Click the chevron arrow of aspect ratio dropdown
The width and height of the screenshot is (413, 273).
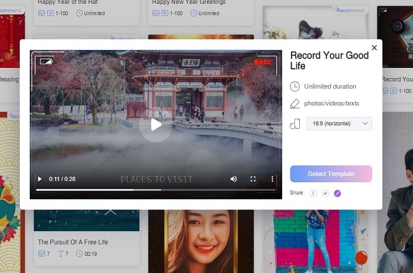click(365, 124)
